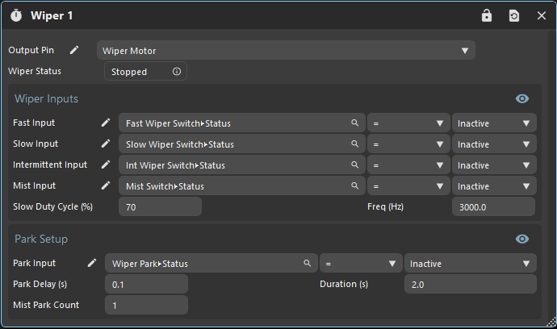Click the Slow Duty Cycle value field
The width and height of the screenshot is (557, 329).
[x=160, y=206]
